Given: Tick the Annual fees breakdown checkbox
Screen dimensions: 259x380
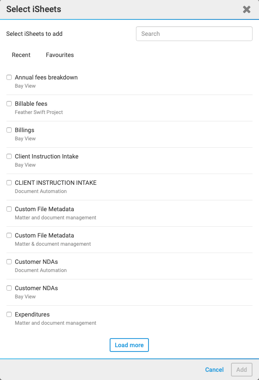Looking at the screenshot, I should coord(9,77).
